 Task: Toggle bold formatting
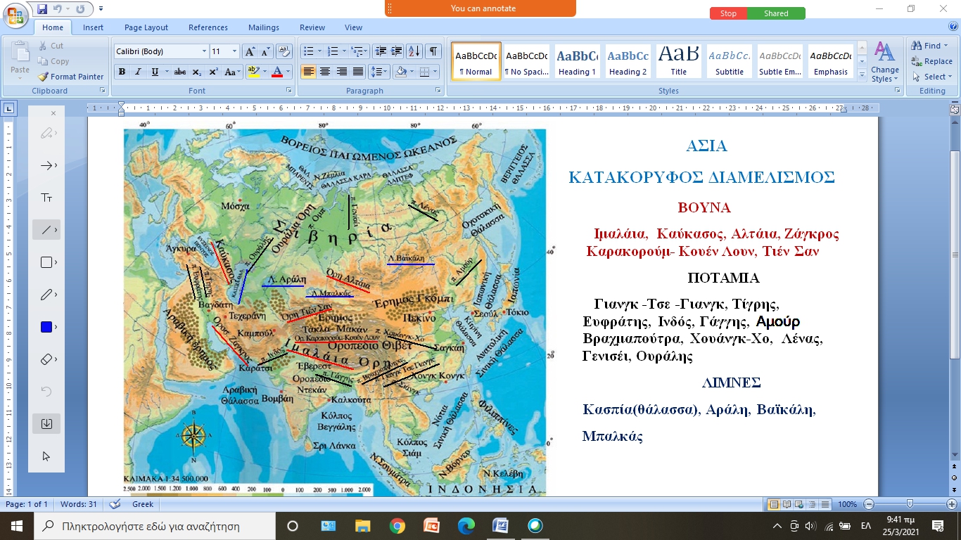click(x=122, y=72)
